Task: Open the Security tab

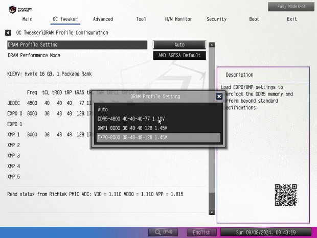Action: (x=216, y=19)
